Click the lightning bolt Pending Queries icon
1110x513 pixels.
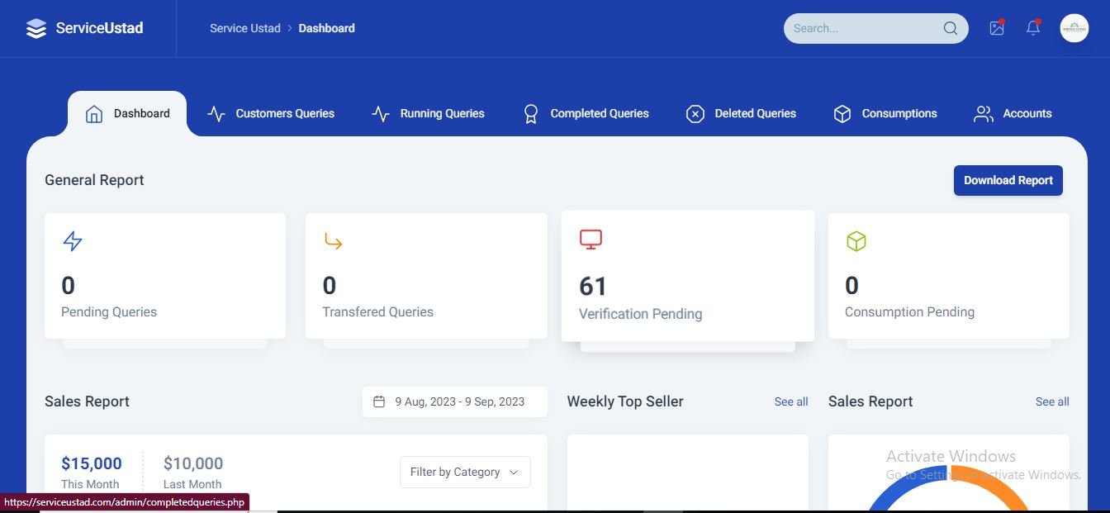point(73,241)
